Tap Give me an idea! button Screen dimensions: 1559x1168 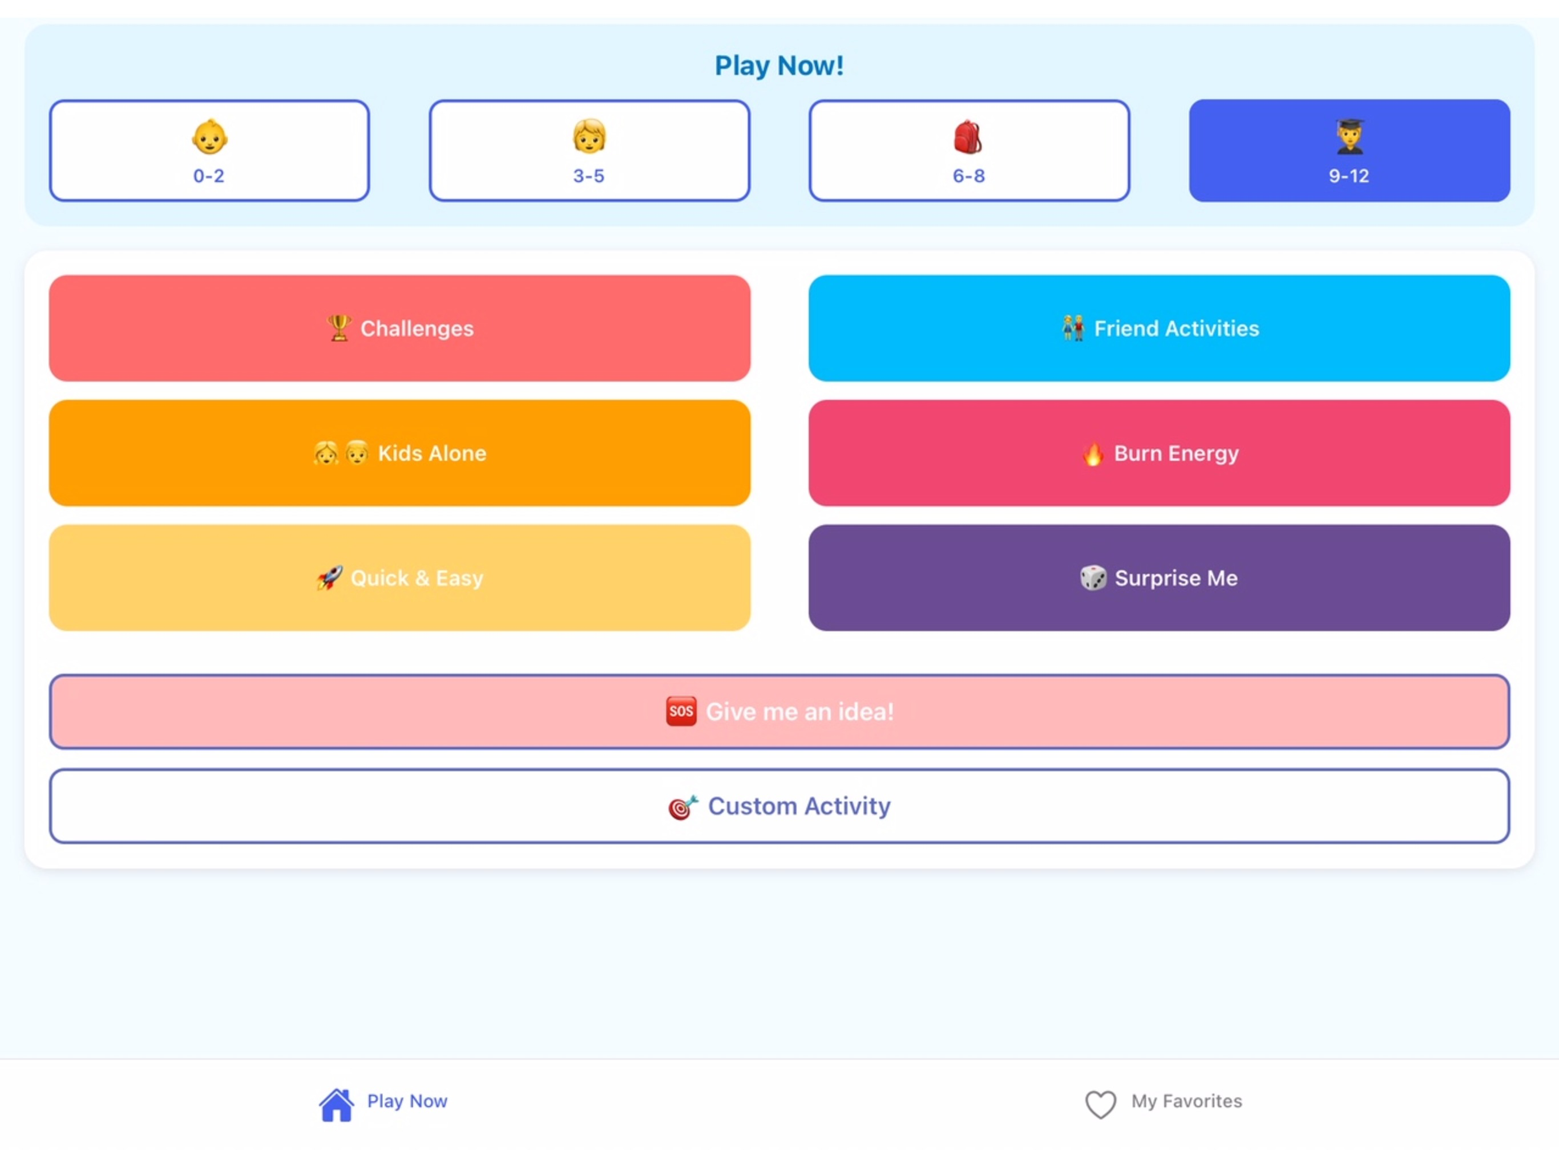(779, 712)
